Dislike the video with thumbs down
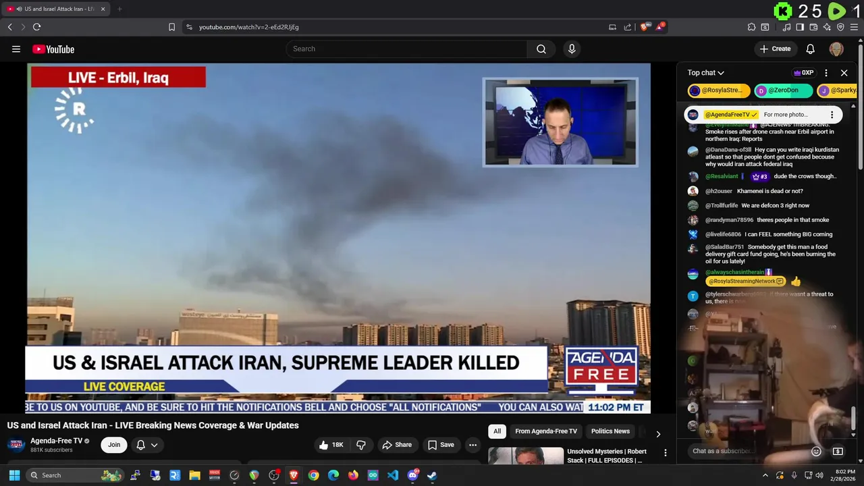The image size is (864, 486). coord(361,445)
